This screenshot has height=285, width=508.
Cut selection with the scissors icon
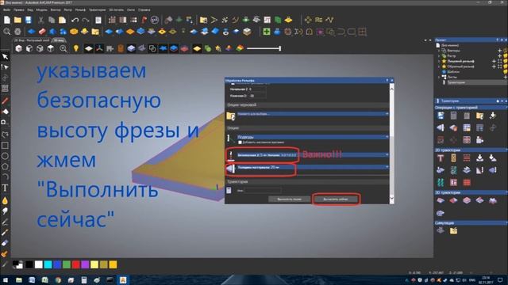pyautogui.click(x=40, y=20)
